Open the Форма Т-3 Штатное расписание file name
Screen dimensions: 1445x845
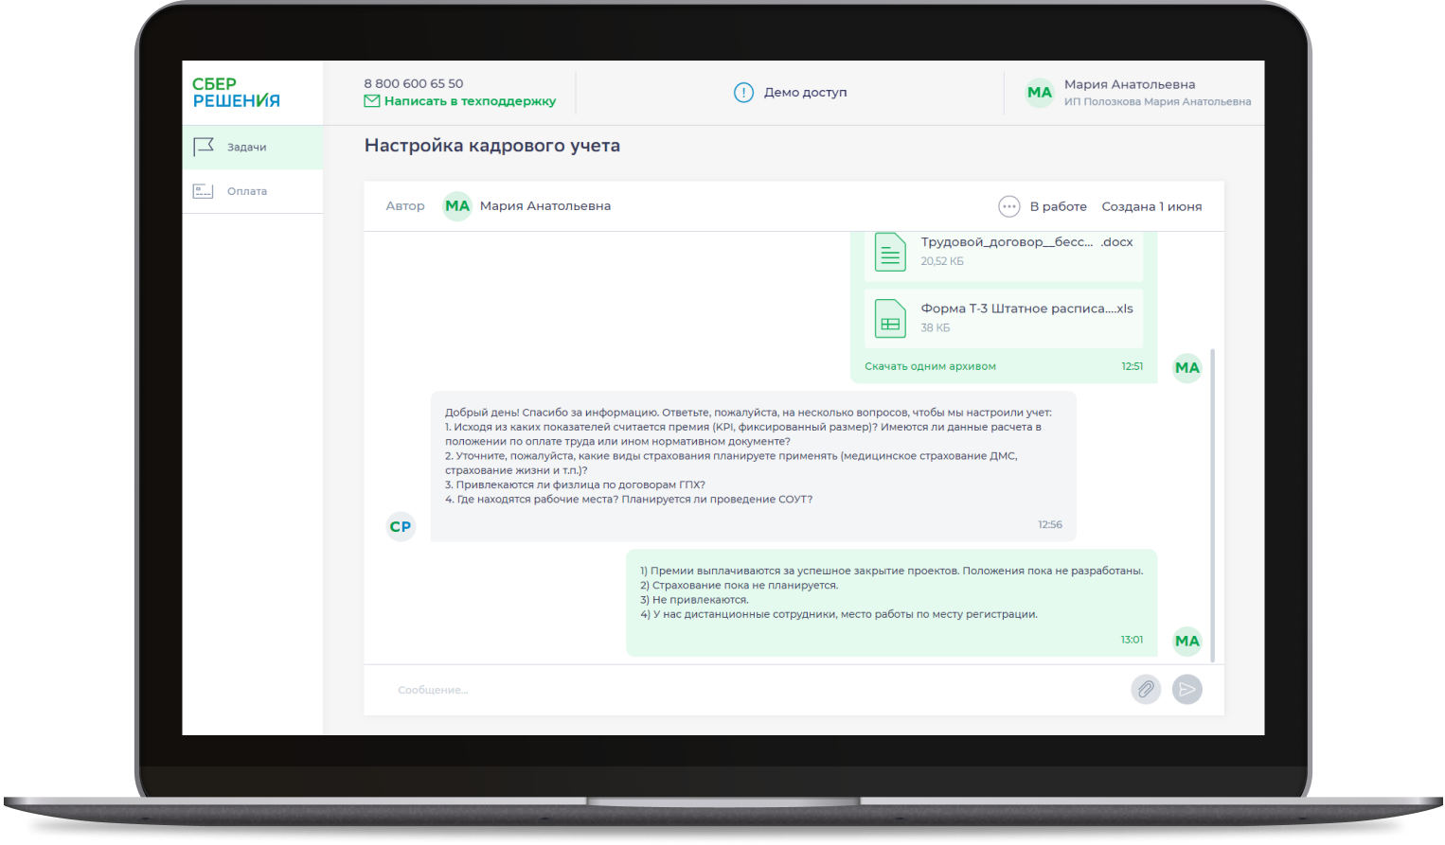(x=1026, y=308)
